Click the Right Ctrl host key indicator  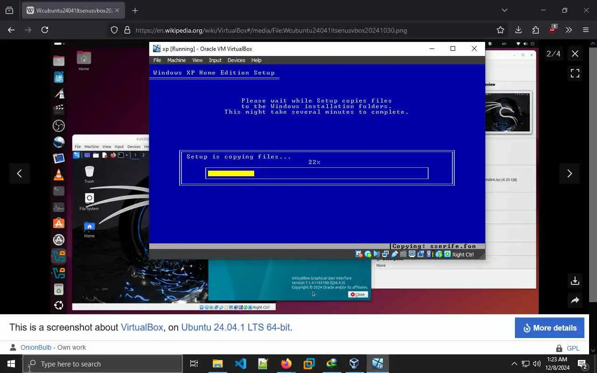tap(463, 255)
